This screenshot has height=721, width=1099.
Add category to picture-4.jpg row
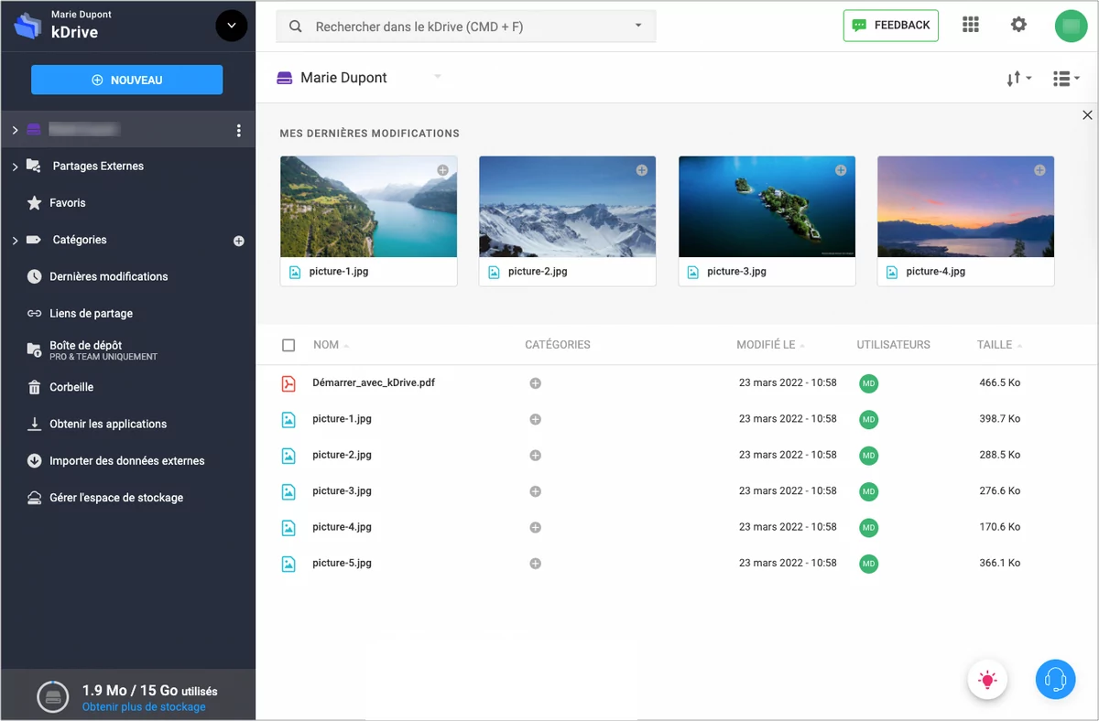pyautogui.click(x=536, y=528)
